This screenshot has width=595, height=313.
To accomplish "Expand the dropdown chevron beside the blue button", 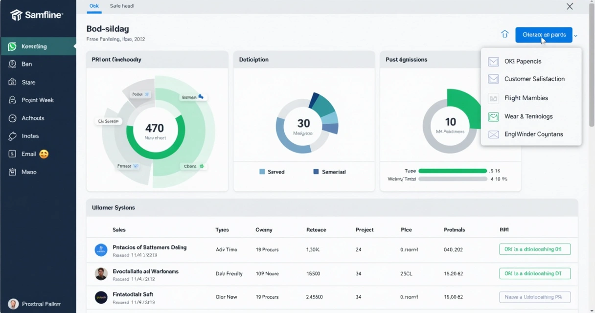I will coord(576,35).
